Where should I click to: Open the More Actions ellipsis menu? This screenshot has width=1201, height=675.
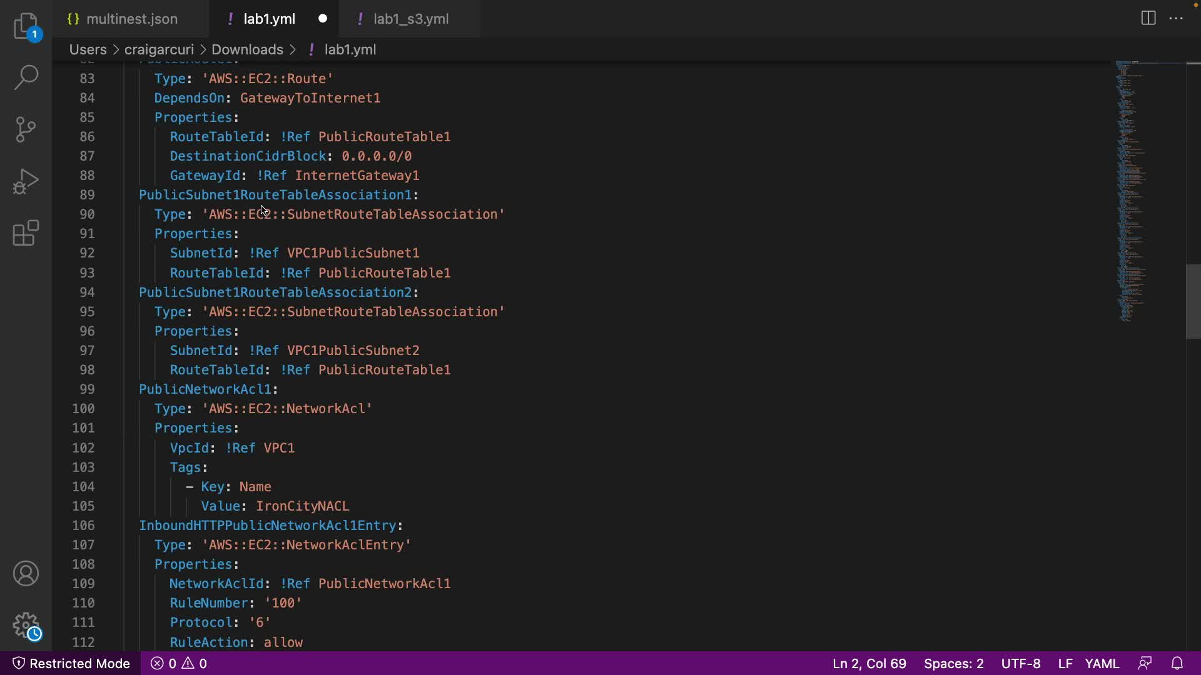[x=1176, y=18]
